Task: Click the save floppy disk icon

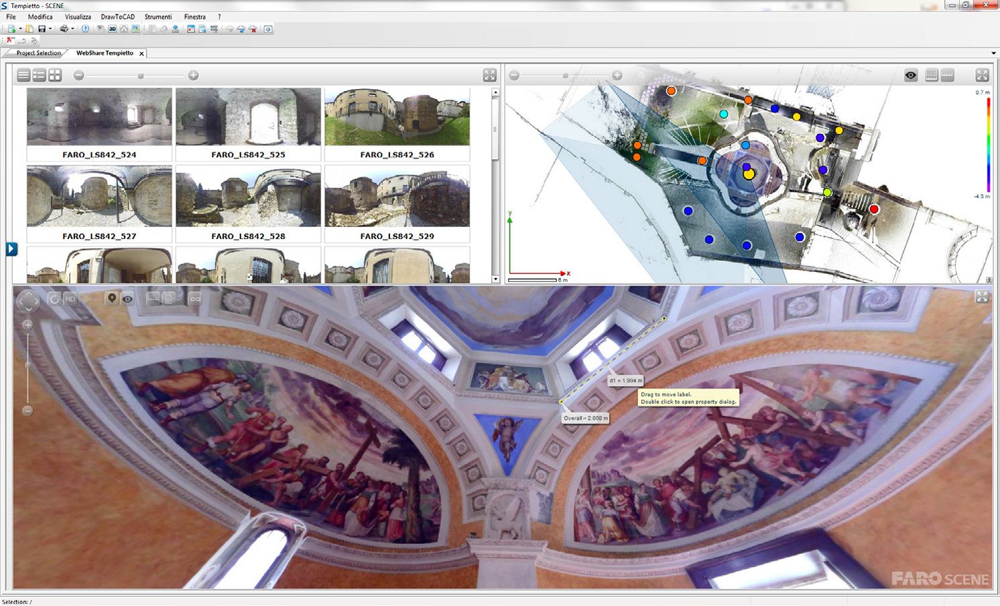Action: tap(42, 29)
